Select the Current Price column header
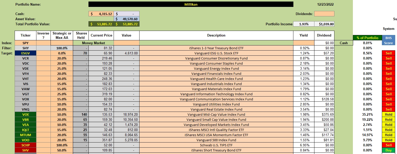Viewport: 397px width, 154px height. click(101, 35)
